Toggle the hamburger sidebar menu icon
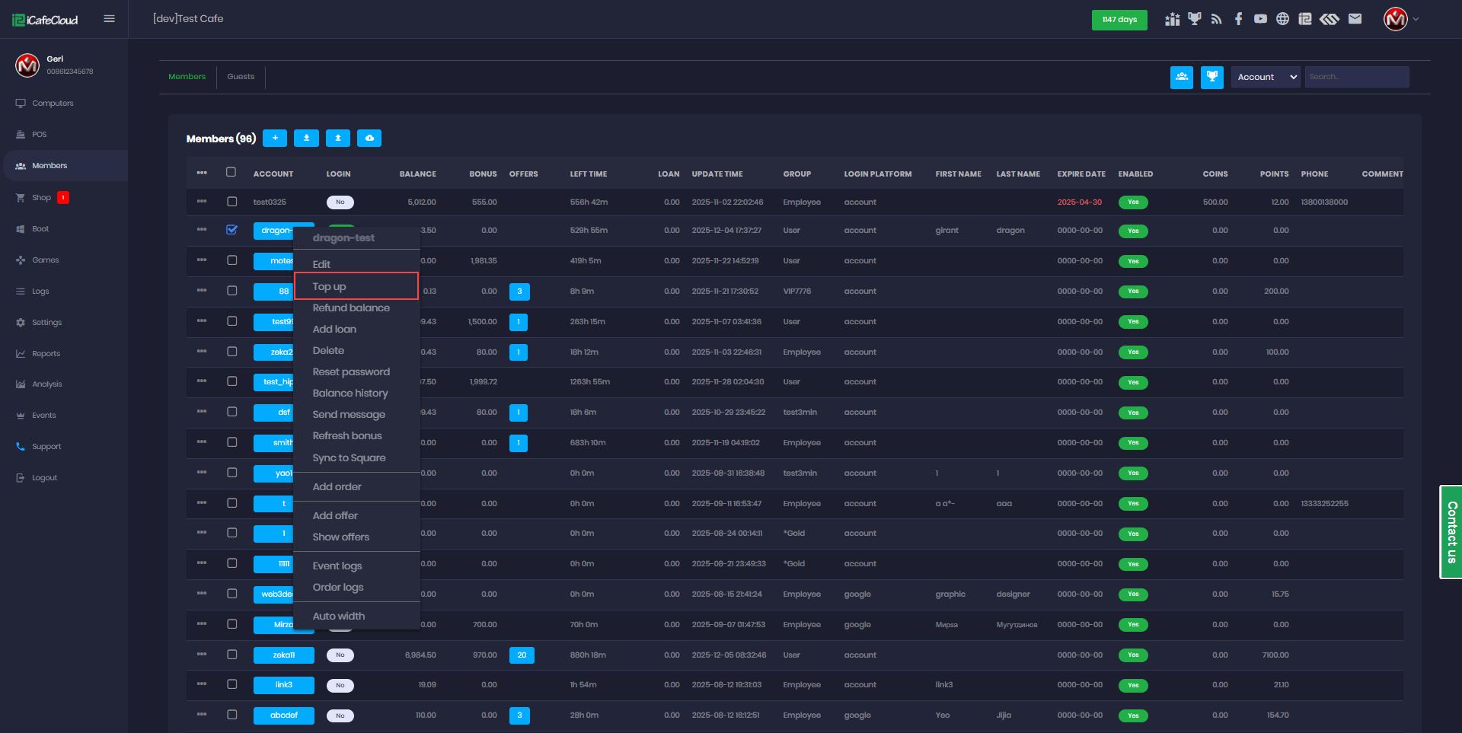 point(109,19)
